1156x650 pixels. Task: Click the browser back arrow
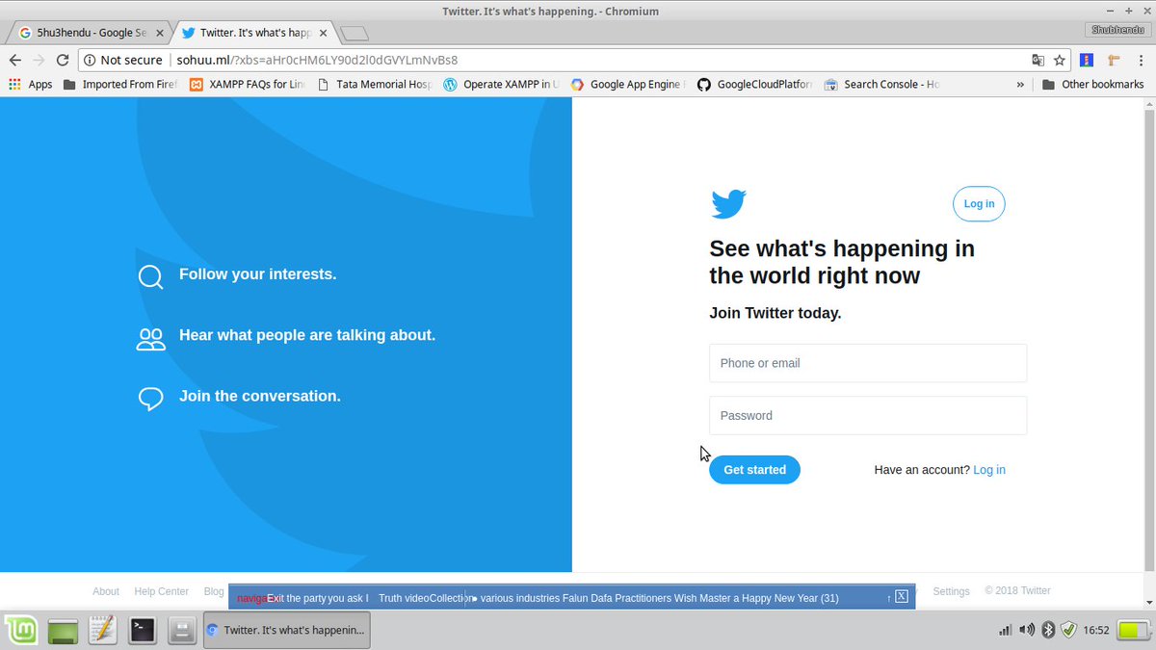pyautogui.click(x=14, y=60)
